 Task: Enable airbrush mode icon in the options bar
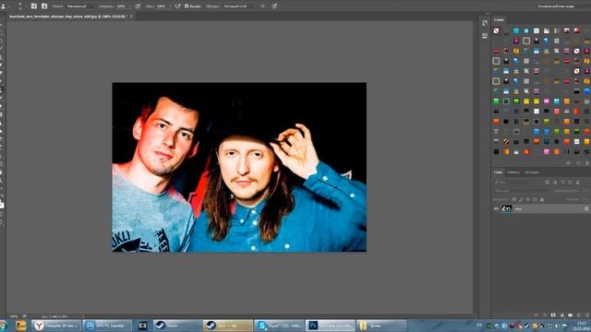point(177,6)
